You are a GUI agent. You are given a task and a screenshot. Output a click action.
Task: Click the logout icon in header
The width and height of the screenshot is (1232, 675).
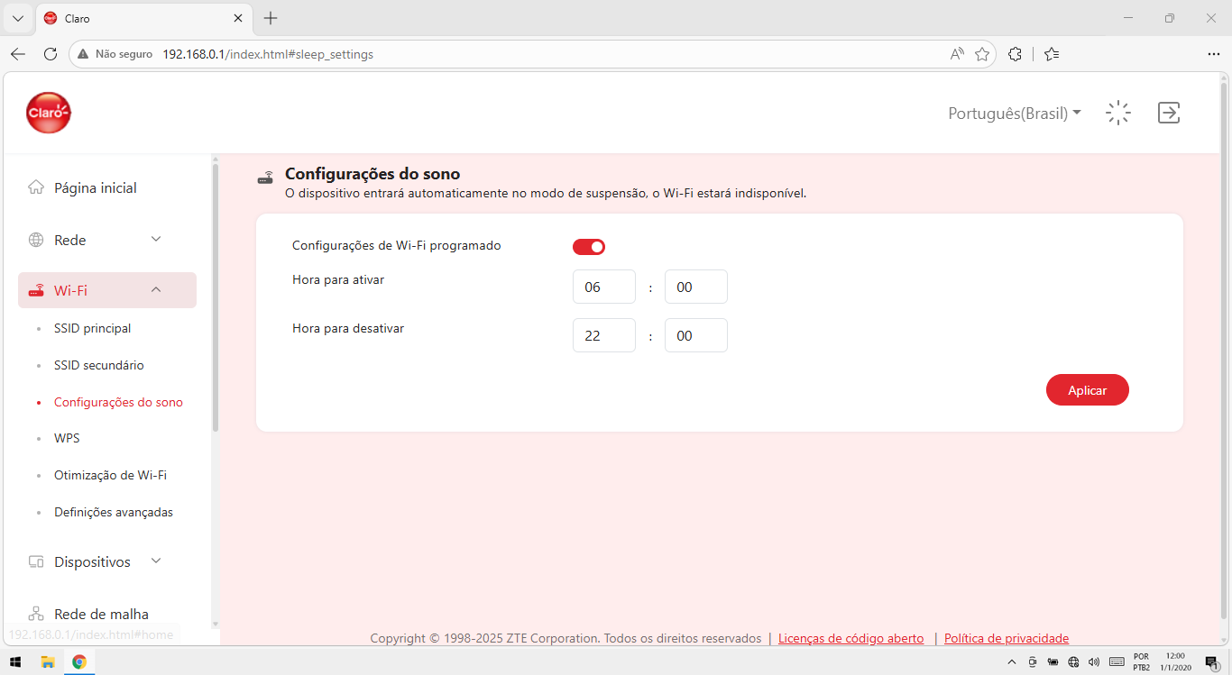tap(1169, 113)
